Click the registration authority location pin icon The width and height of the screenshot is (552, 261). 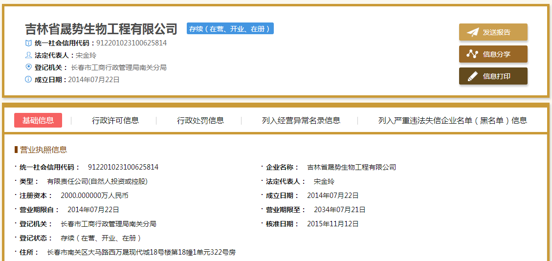coord(28,67)
